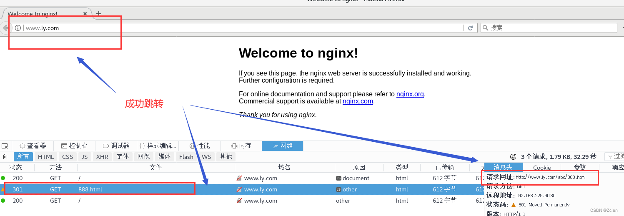
Task: Sort requests by the 方法 column header
Action: 55,167
